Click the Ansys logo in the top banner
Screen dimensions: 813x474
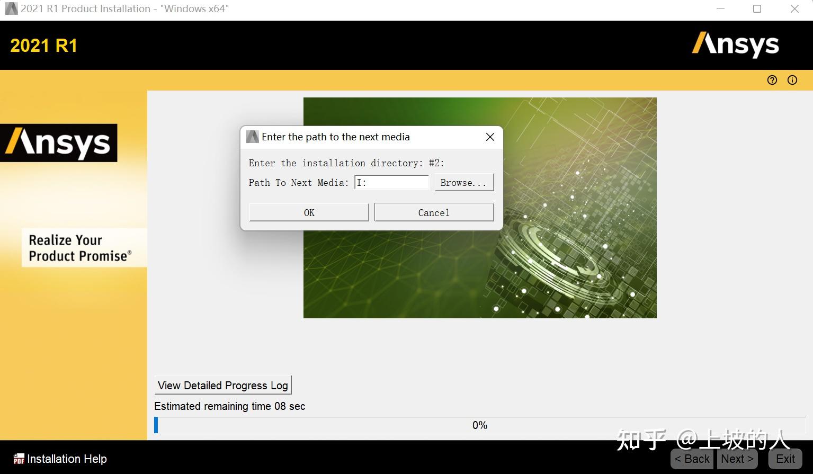pos(735,45)
